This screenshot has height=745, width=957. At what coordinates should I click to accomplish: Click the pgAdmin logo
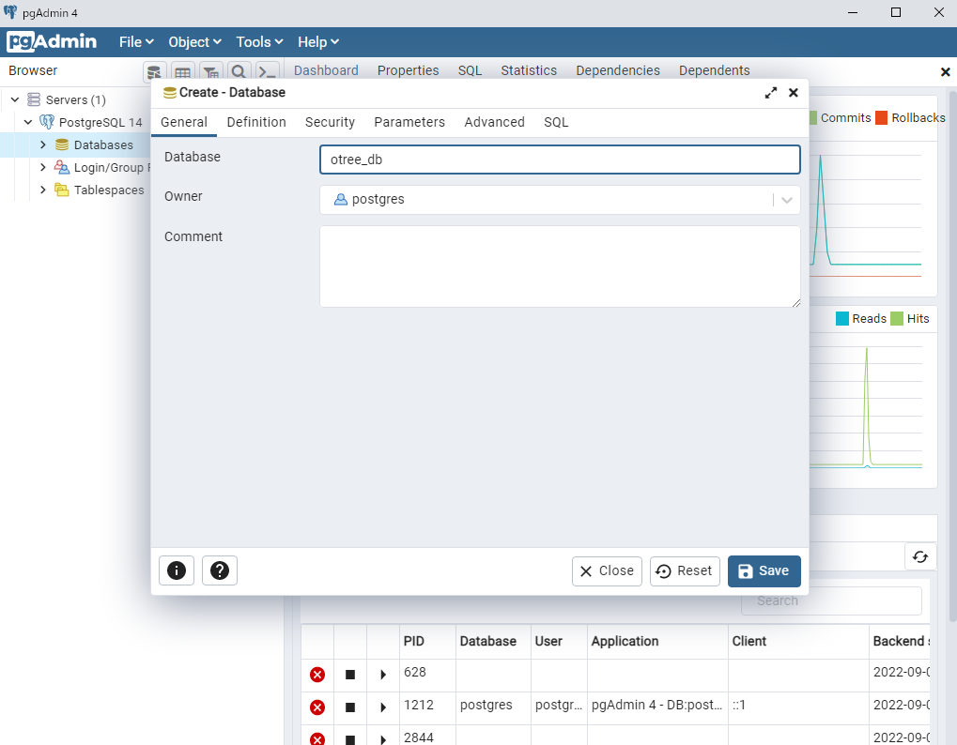pos(52,41)
